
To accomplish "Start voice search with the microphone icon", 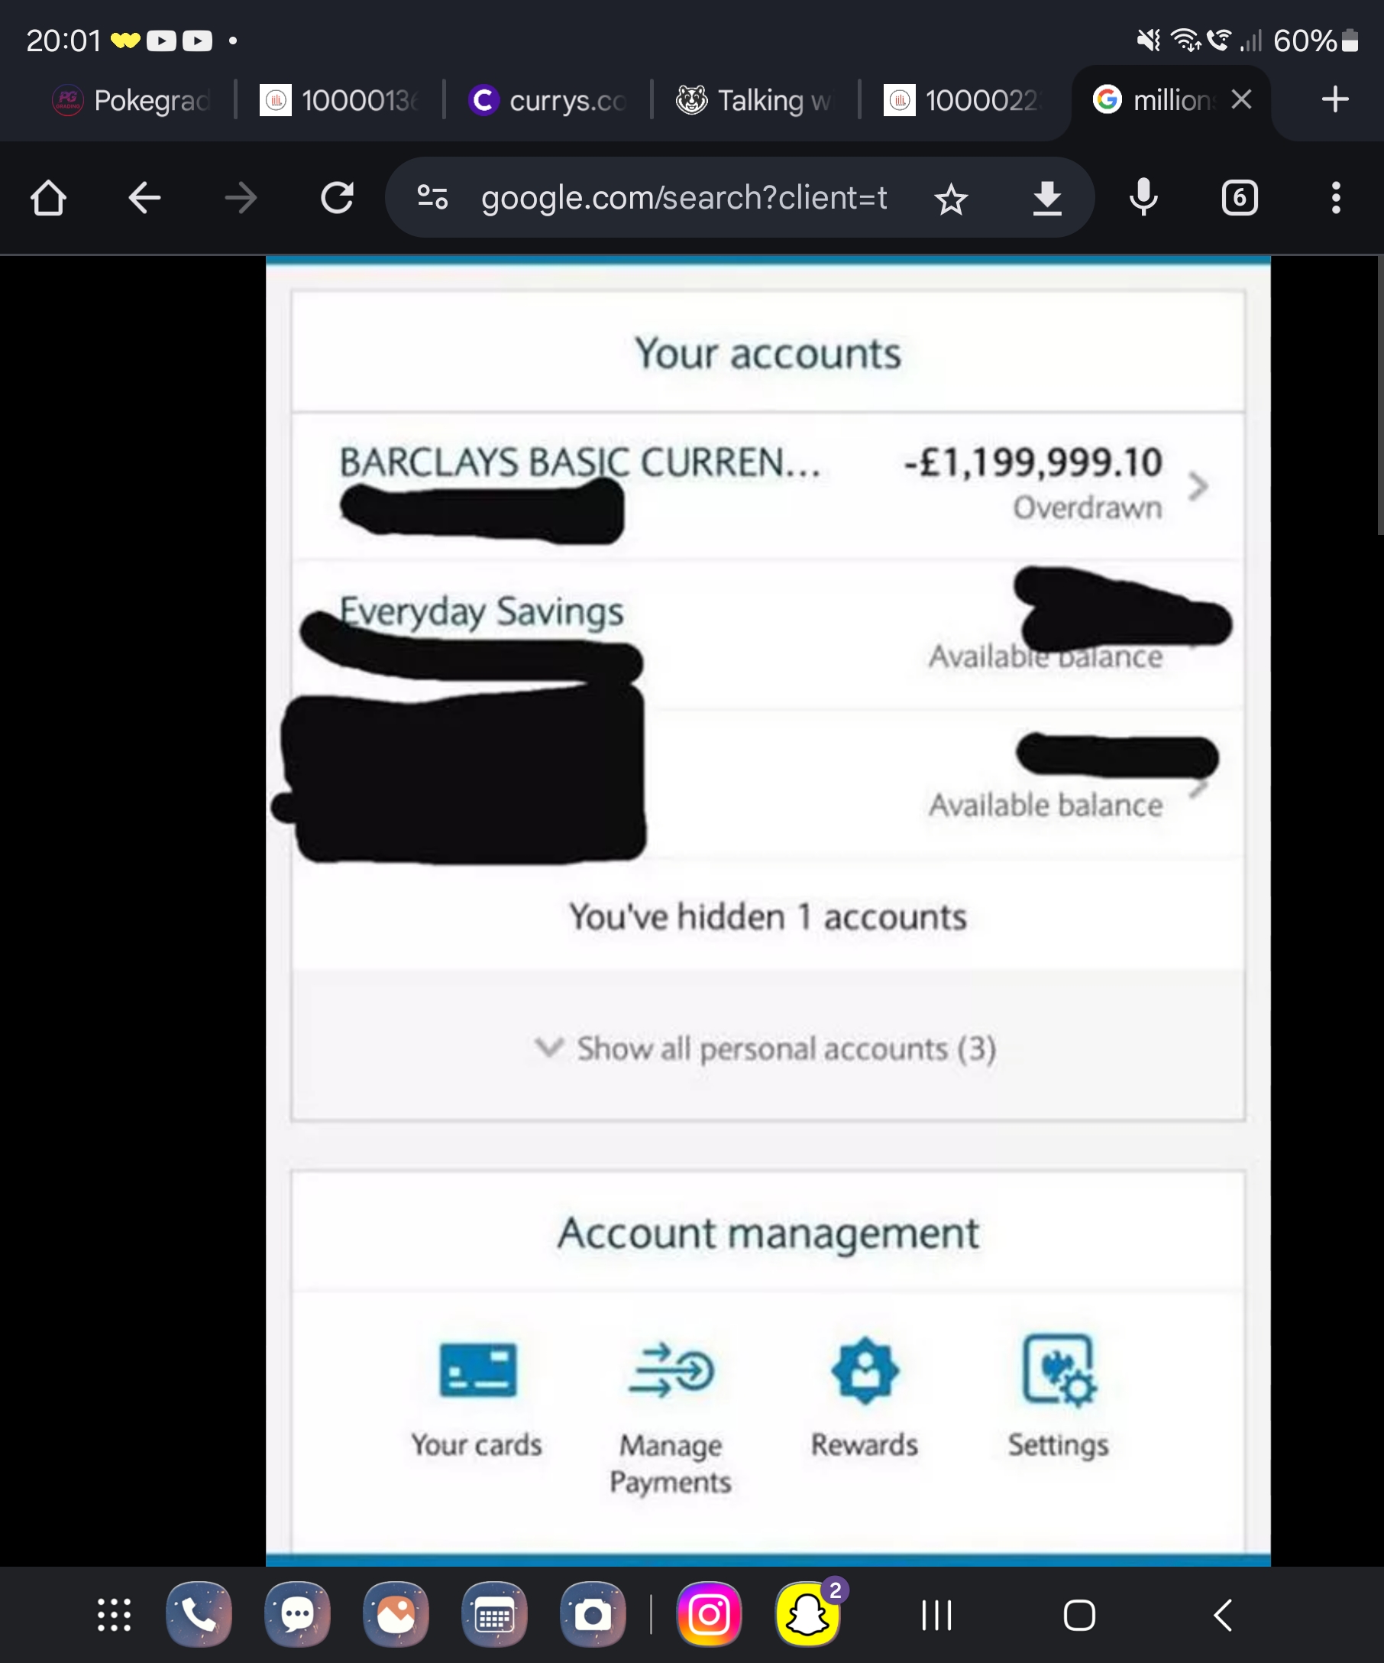I will (x=1143, y=198).
